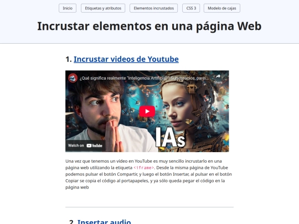The width and height of the screenshot is (299, 224).
Task: Click the channel avatar icon on video
Action: 73,78
